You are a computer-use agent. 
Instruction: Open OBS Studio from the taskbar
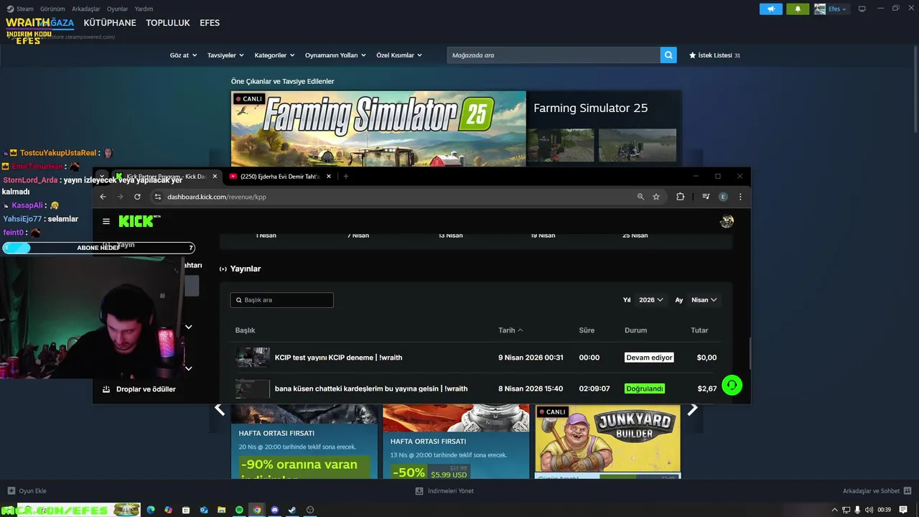pos(310,510)
